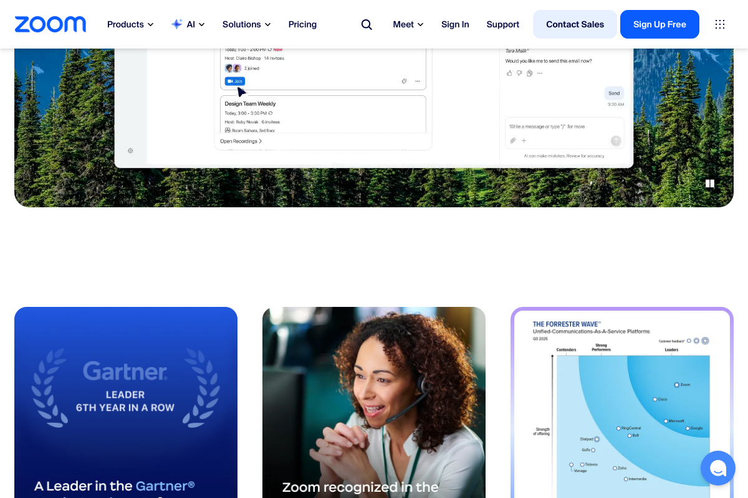Open the Forrester Wave chart card

pyautogui.click(x=622, y=402)
